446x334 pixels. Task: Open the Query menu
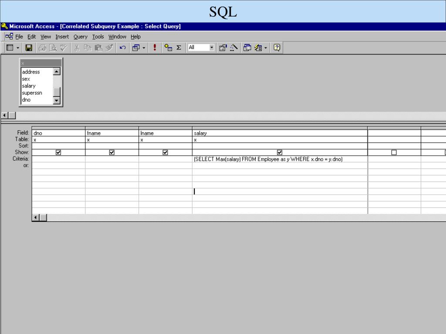pyautogui.click(x=81, y=37)
